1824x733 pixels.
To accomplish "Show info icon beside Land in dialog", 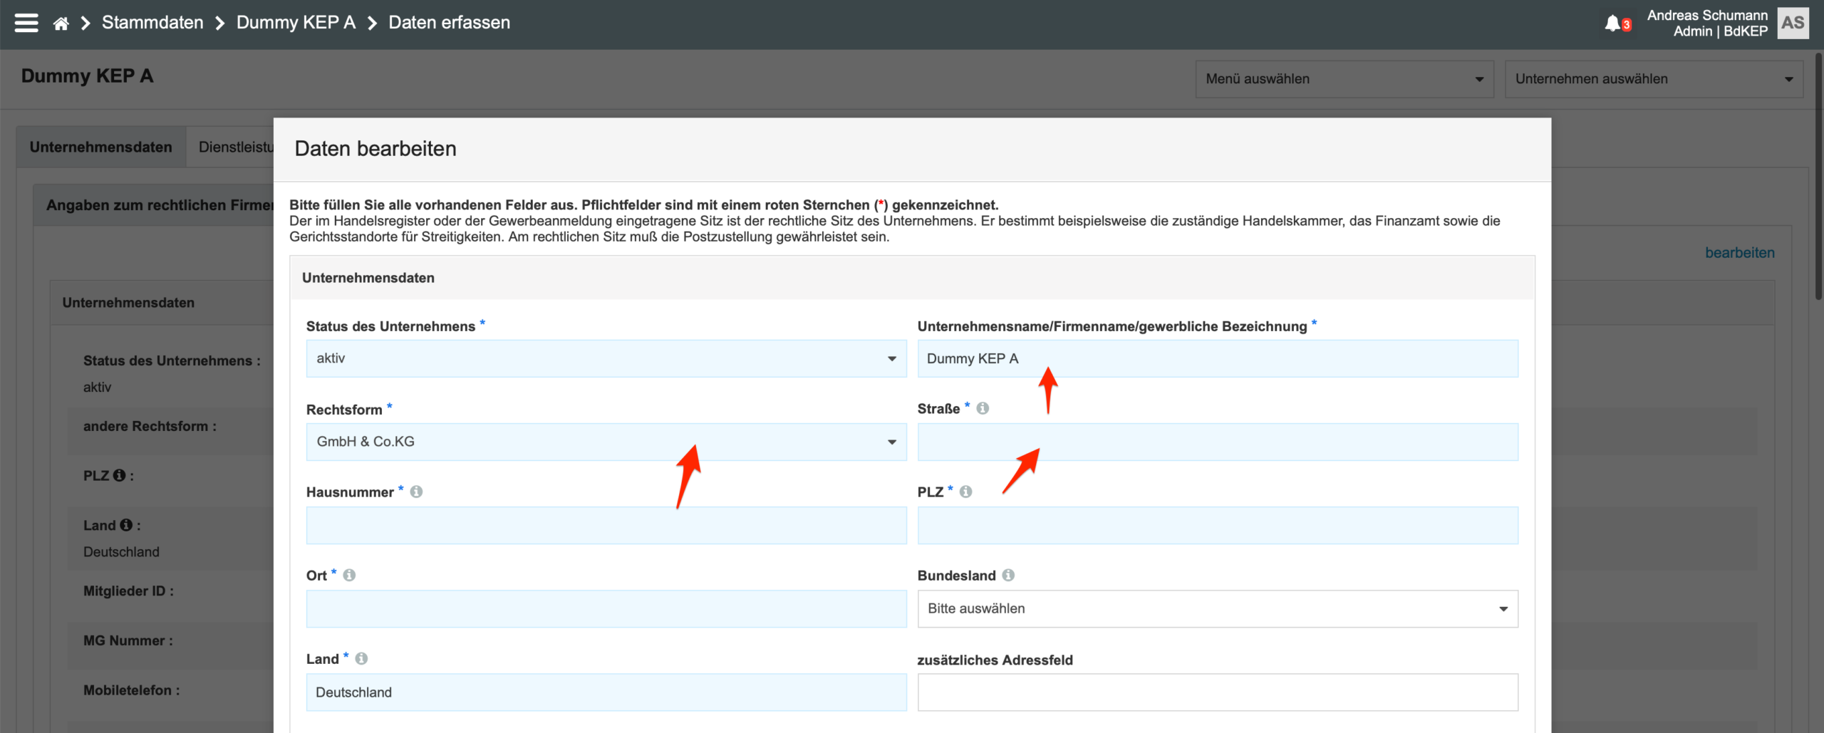I will (361, 658).
